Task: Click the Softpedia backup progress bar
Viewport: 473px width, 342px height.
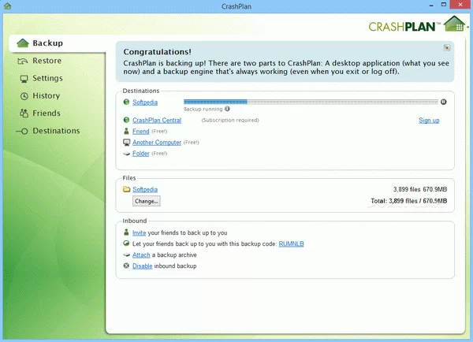Action: [x=310, y=102]
